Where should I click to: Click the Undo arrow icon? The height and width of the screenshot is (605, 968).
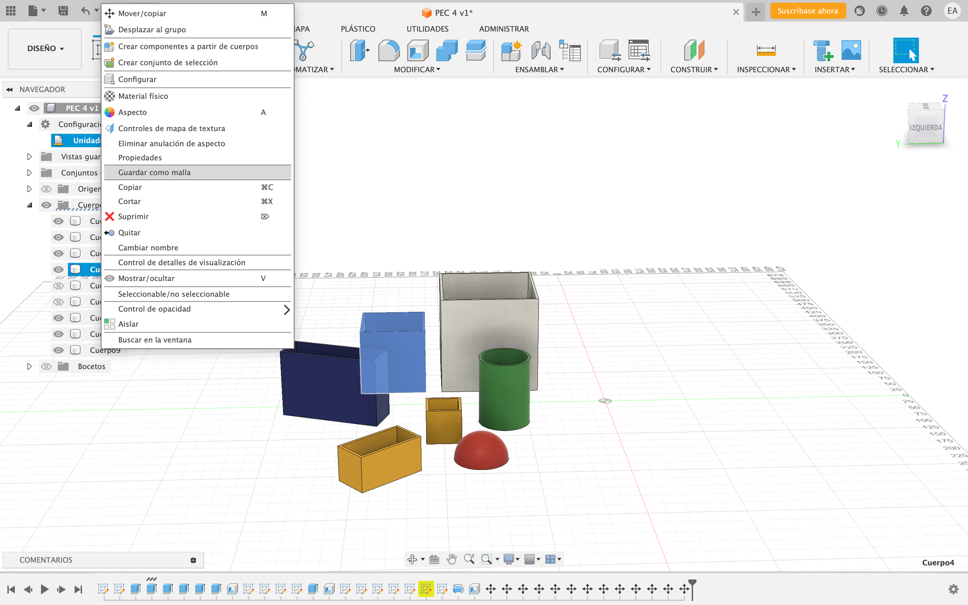[x=86, y=11]
